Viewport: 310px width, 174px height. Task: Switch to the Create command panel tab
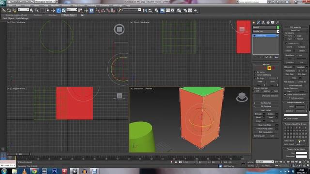[254, 23]
